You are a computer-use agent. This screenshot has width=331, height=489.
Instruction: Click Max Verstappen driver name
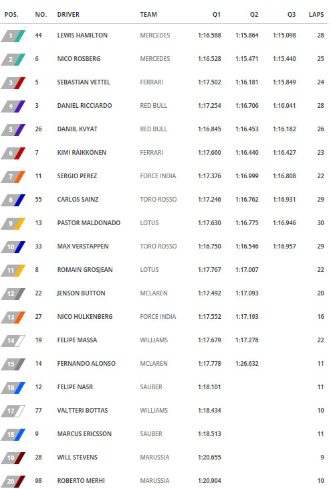[x=83, y=246]
